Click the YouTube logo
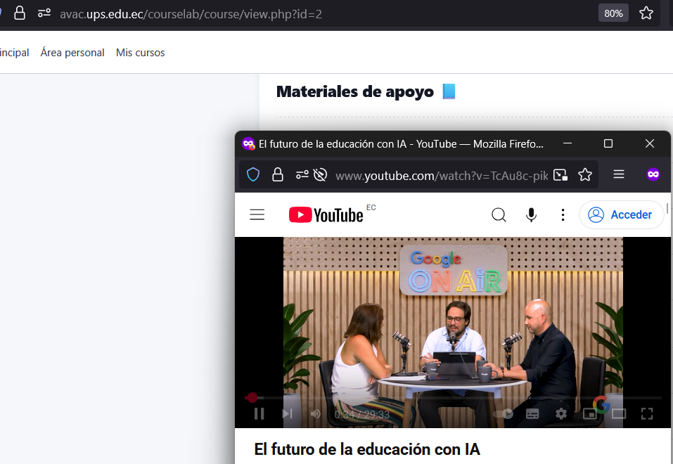 pos(326,215)
